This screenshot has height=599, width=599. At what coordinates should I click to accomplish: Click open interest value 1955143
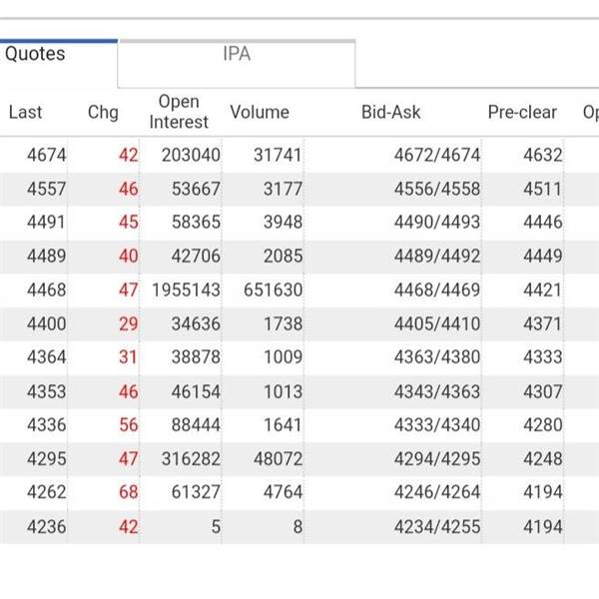click(x=186, y=290)
